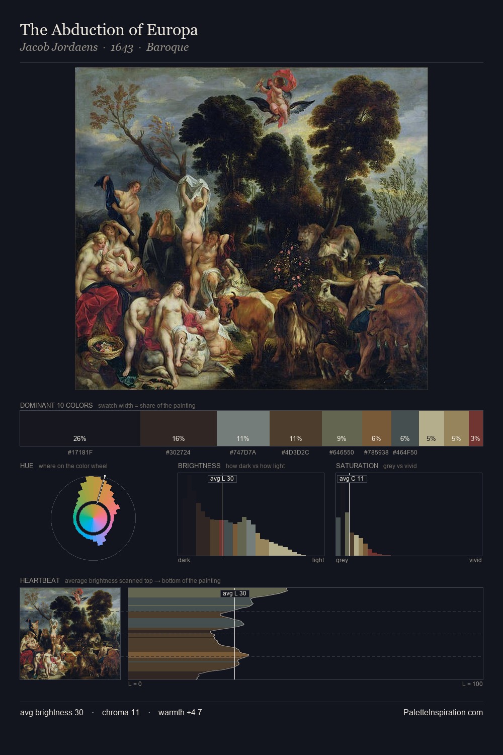The height and width of the screenshot is (755, 503).
Task: Click the 'avg L 30' Heartbeat chart label
Action: [235, 593]
